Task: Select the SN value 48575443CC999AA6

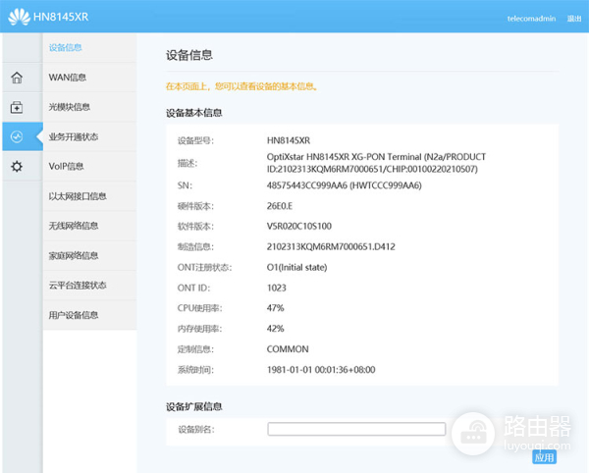Action: point(307,185)
